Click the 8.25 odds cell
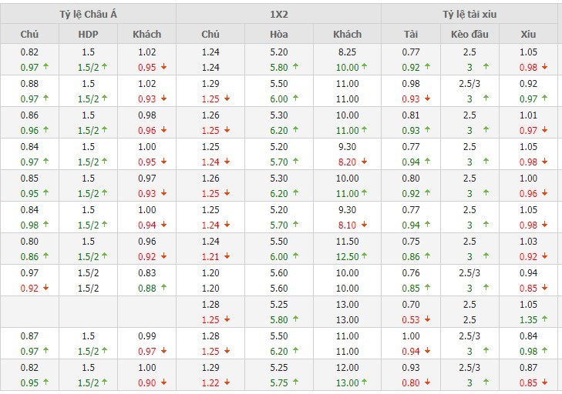 (x=347, y=52)
